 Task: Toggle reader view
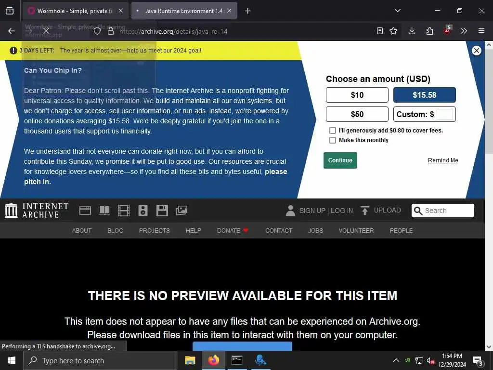(380, 31)
